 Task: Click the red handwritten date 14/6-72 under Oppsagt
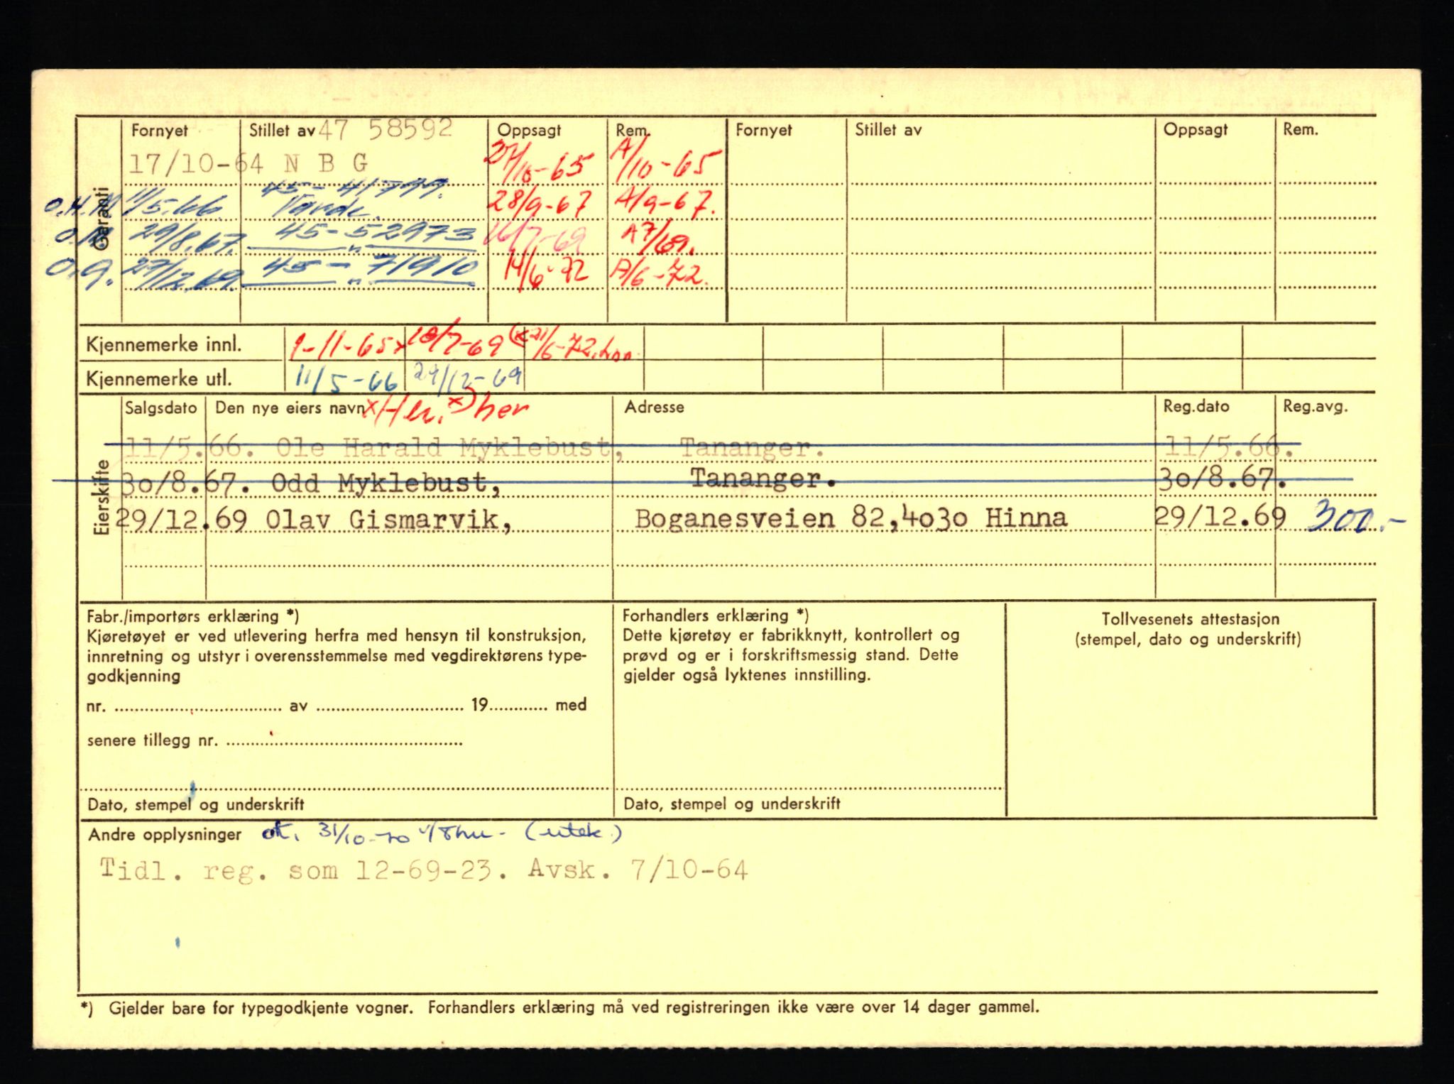click(545, 275)
